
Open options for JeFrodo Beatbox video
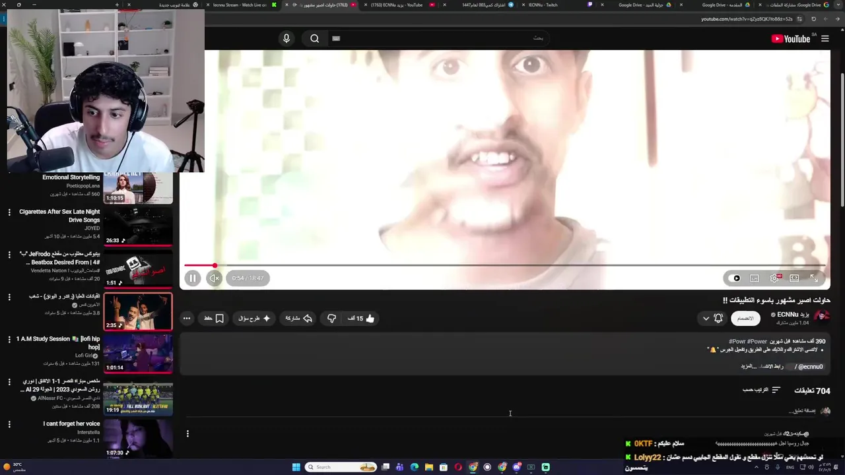[x=9, y=255]
